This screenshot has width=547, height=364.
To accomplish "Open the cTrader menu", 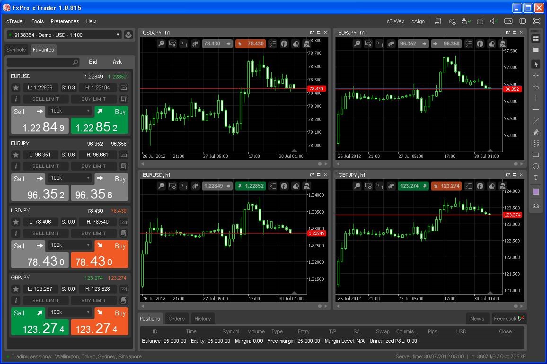I will [15, 21].
